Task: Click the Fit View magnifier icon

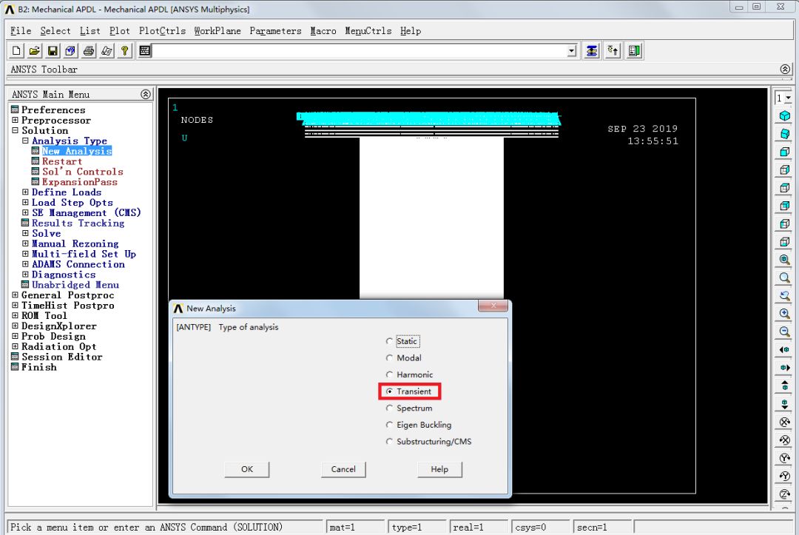Action: pyautogui.click(x=785, y=259)
